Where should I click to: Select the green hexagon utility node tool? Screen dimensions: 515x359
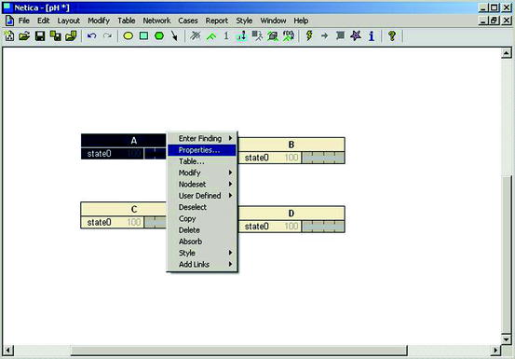tap(159, 35)
